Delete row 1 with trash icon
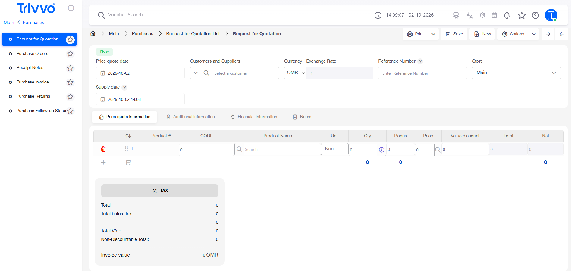Viewport: 571px width, 271px height. (103, 149)
